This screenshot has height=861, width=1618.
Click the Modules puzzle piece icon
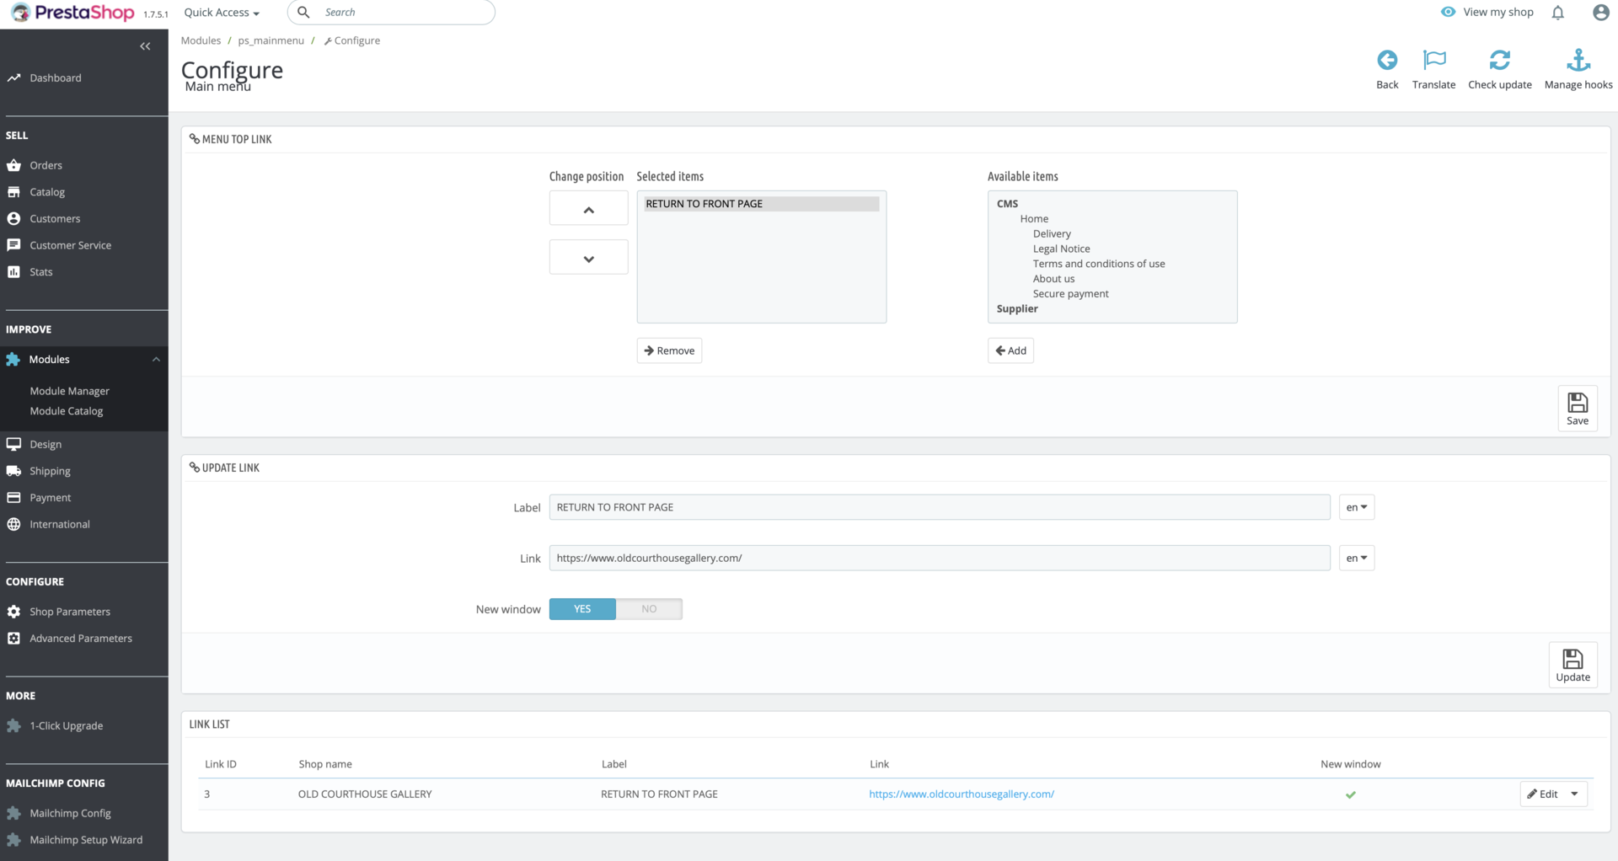13,359
